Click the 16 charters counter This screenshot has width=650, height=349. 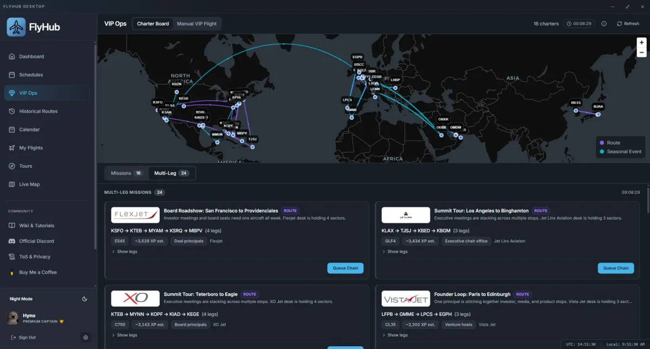[546, 24]
